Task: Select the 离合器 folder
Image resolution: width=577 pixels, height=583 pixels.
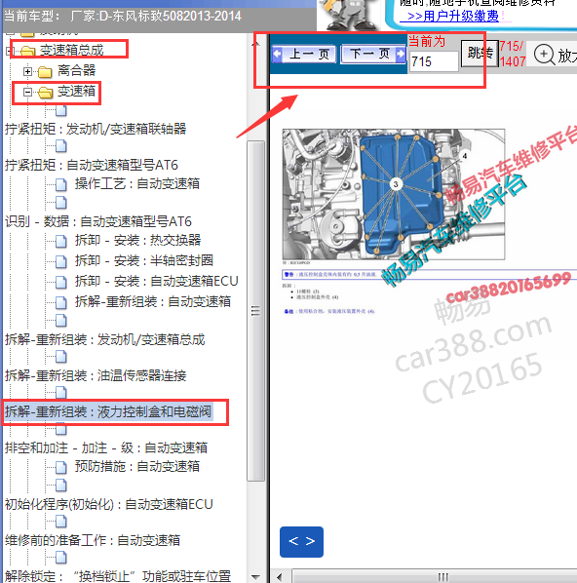Action: pyautogui.click(x=76, y=70)
